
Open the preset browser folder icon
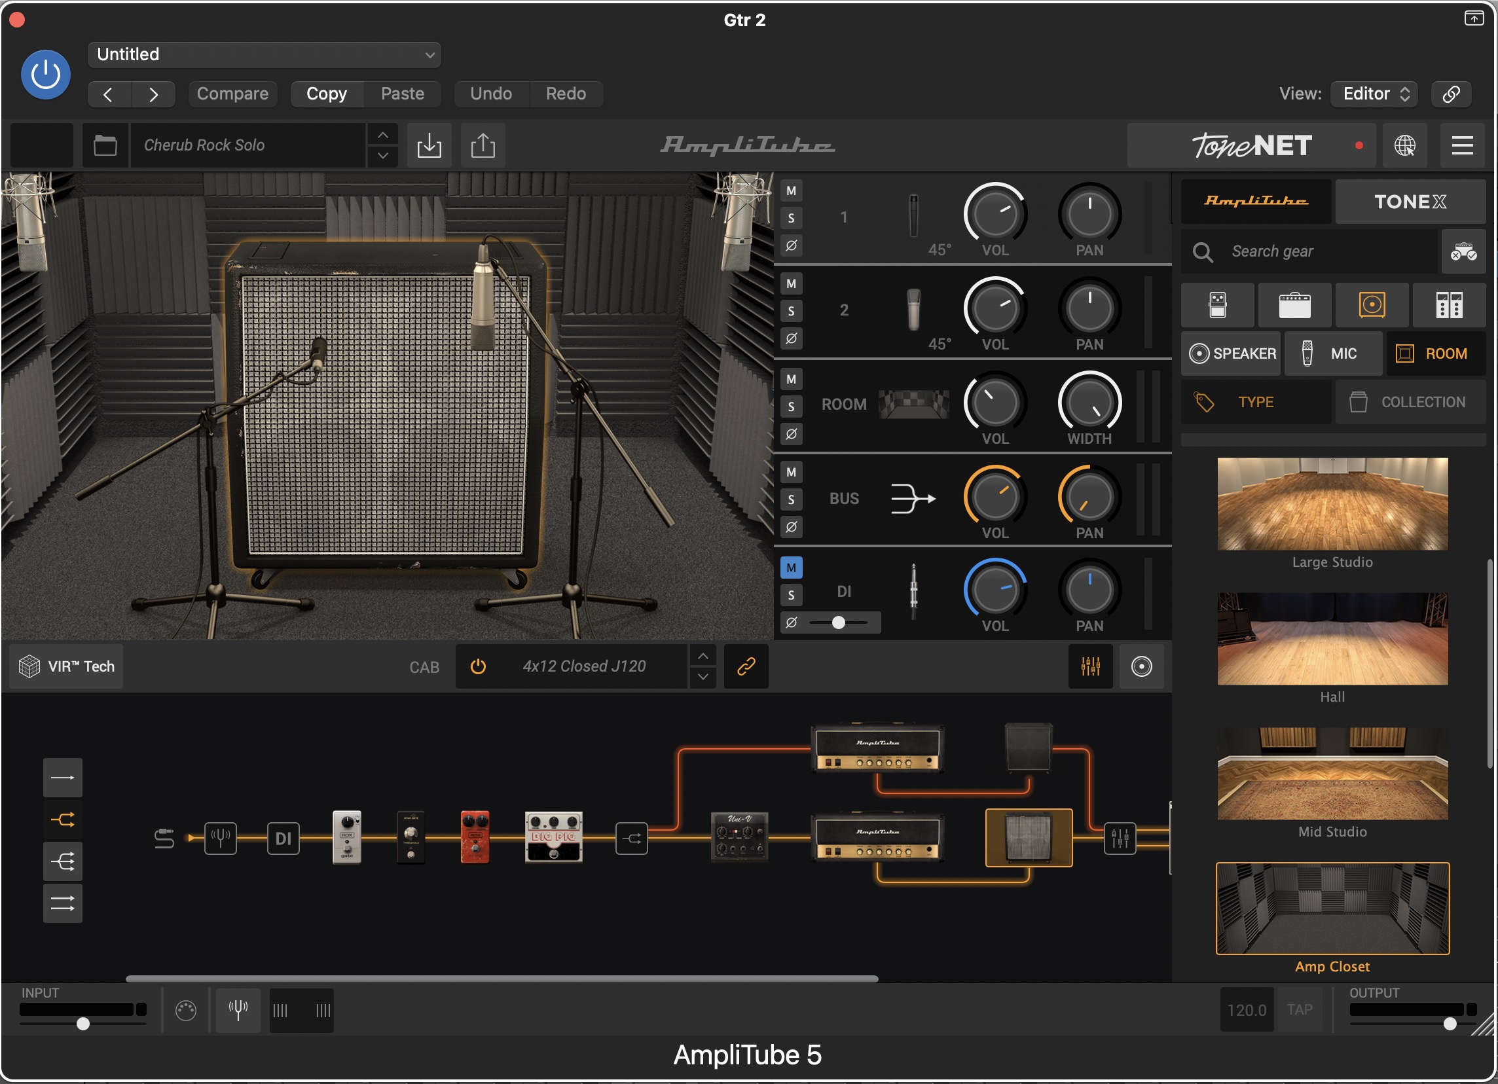click(x=105, y=145)
